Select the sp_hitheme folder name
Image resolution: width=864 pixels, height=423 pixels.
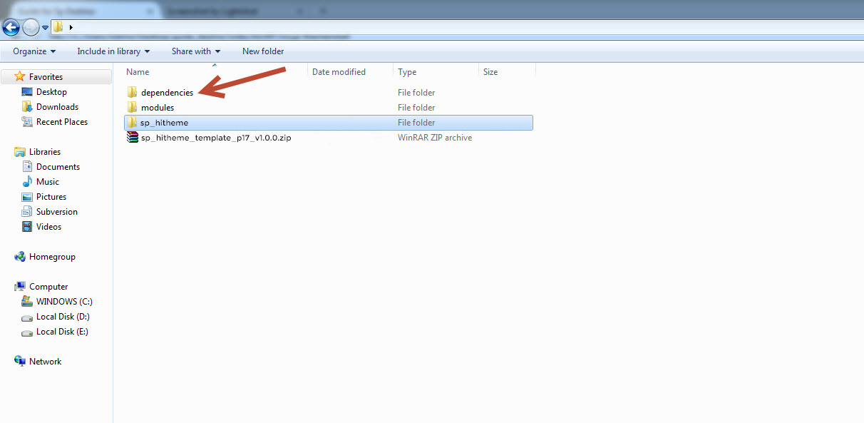pyautogui.click(x=165, y=123)
